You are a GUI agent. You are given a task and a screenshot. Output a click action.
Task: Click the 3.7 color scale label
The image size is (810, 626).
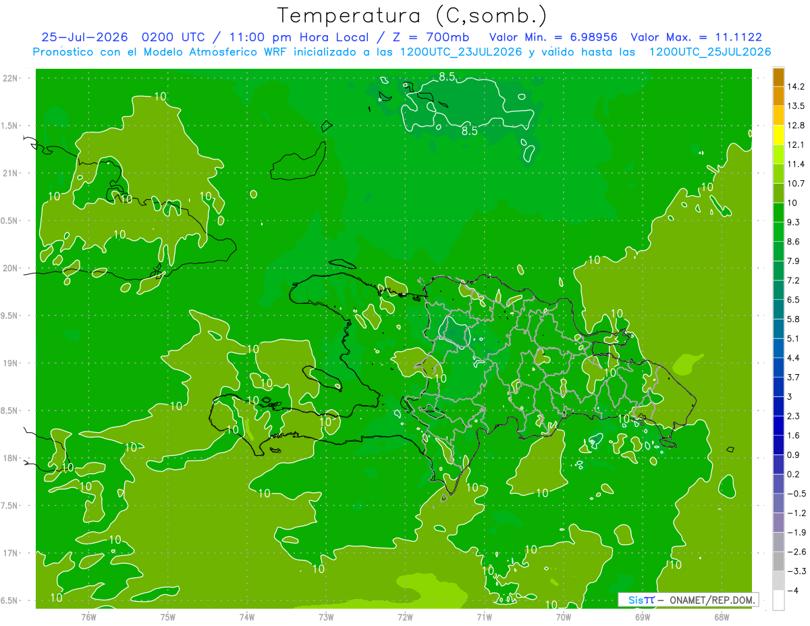coord(793,377)
